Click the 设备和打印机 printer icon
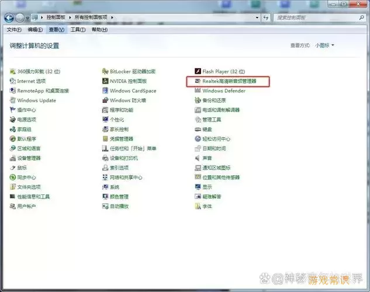The height and width of the screenshot is (292, 370). click(x=105, y=158)
